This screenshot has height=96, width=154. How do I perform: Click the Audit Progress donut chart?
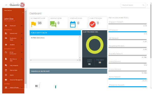point(94,45)
